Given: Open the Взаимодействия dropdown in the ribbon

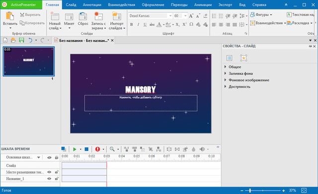Looking at the screenshot, I should coord(268,23).
